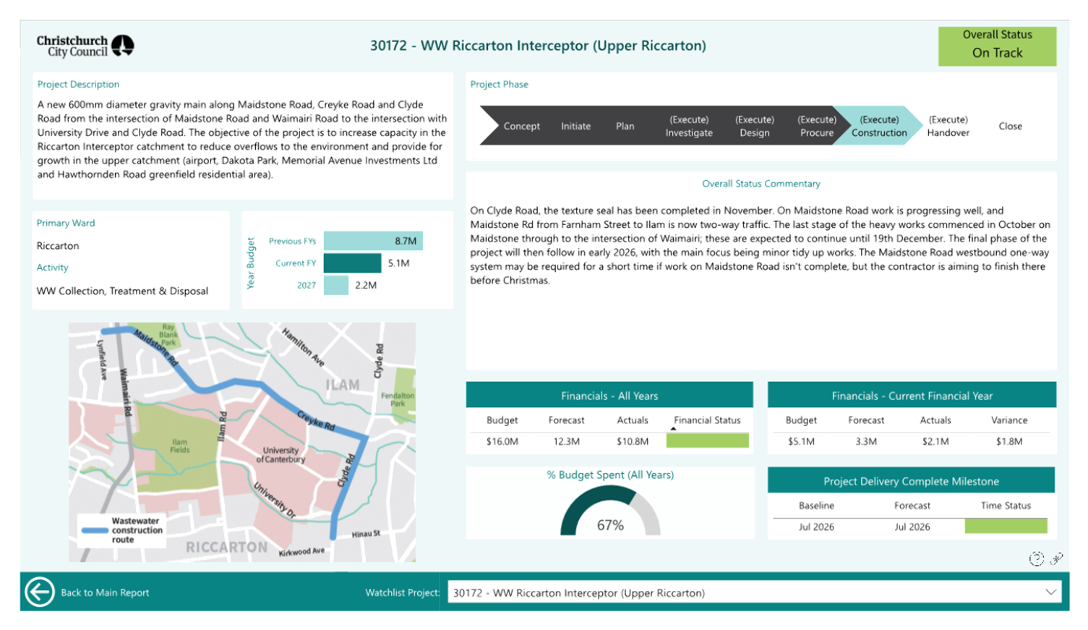The image size is (1088, 630).
Task: Select the Current FY budget bar
Action: (352, 263)
